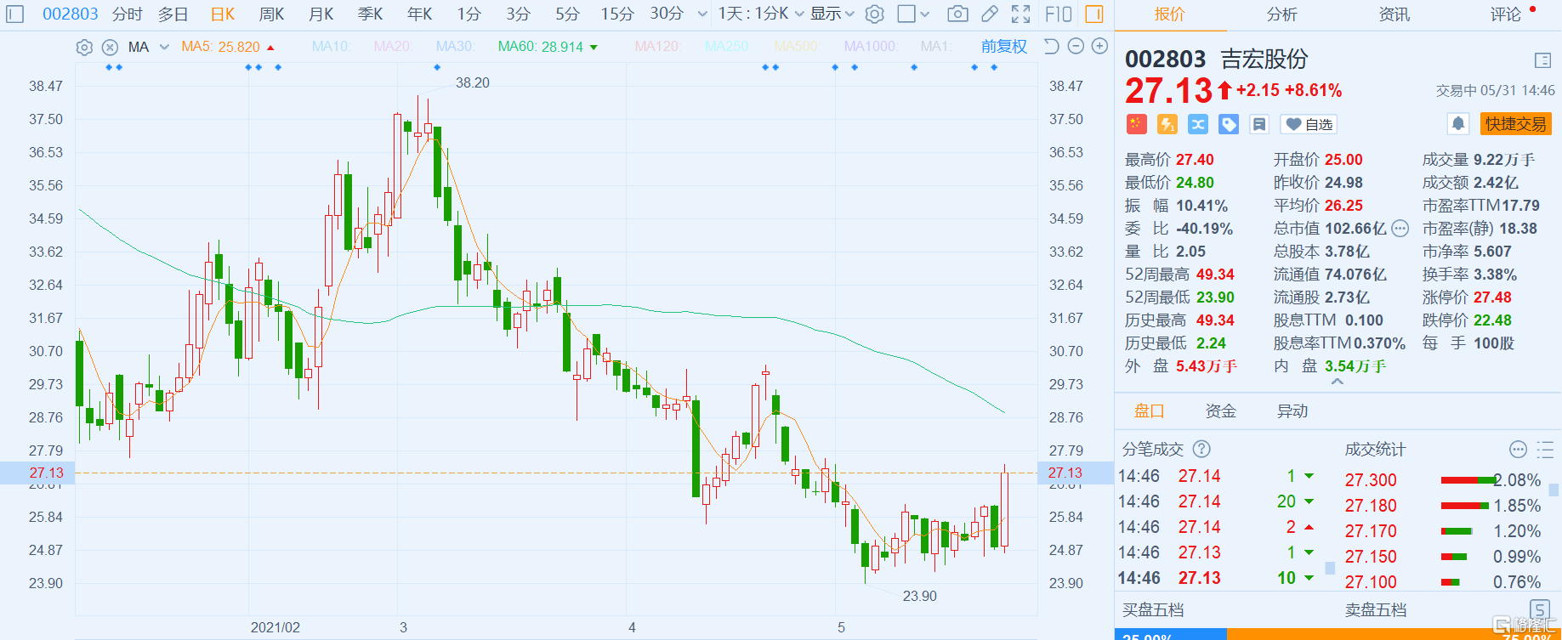Toggle the orange right quote panel icon
This screenshot has height=640, width=1562.
[1094, 14]
